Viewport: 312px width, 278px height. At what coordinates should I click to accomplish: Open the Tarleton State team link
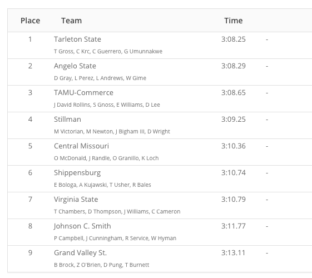[77, 39]
